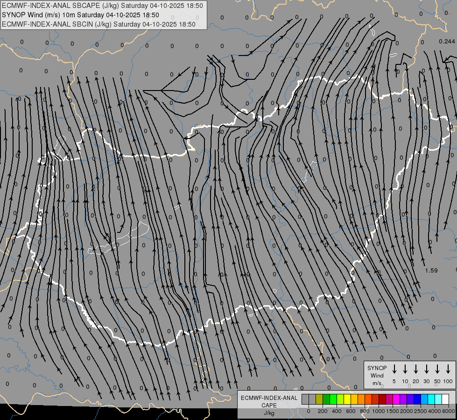Select the purple swatch left of 2000 tick
Viewport: 457px width, 420px height.
pyautogui.click(x=404, y=399)
